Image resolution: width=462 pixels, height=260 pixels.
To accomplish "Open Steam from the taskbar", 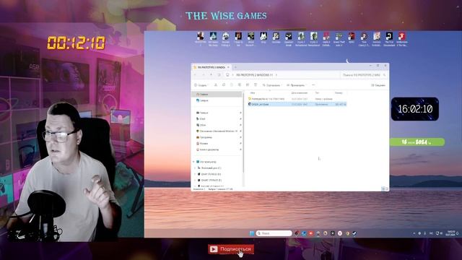I will (x=354, y=233).
